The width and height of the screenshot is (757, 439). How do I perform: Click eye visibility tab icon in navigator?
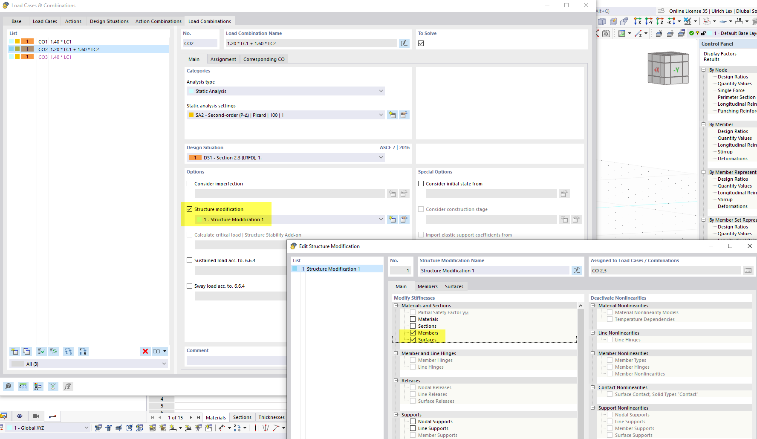coord(20,416)
